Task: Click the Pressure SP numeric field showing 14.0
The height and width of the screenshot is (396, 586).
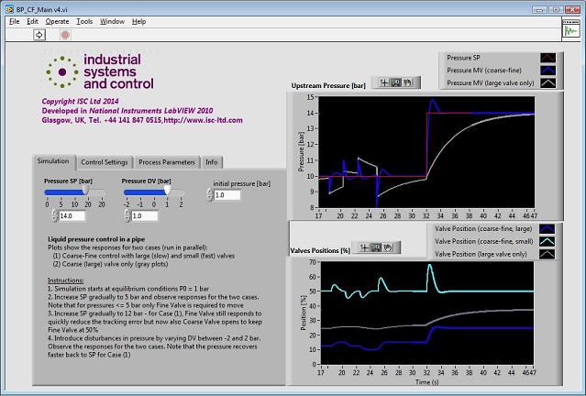Action: coord(72,216)
